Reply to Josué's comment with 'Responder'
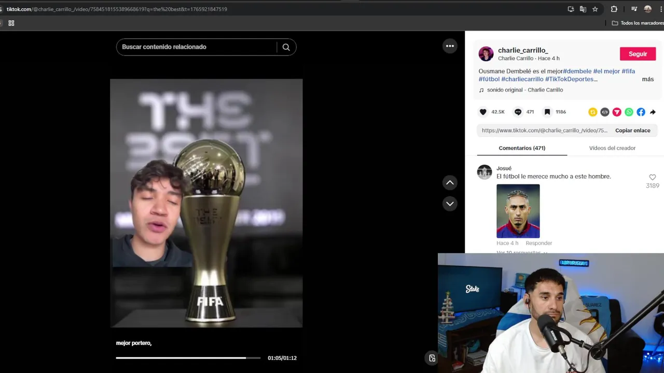This screenshot has width=664, height=373. point(538,243)
